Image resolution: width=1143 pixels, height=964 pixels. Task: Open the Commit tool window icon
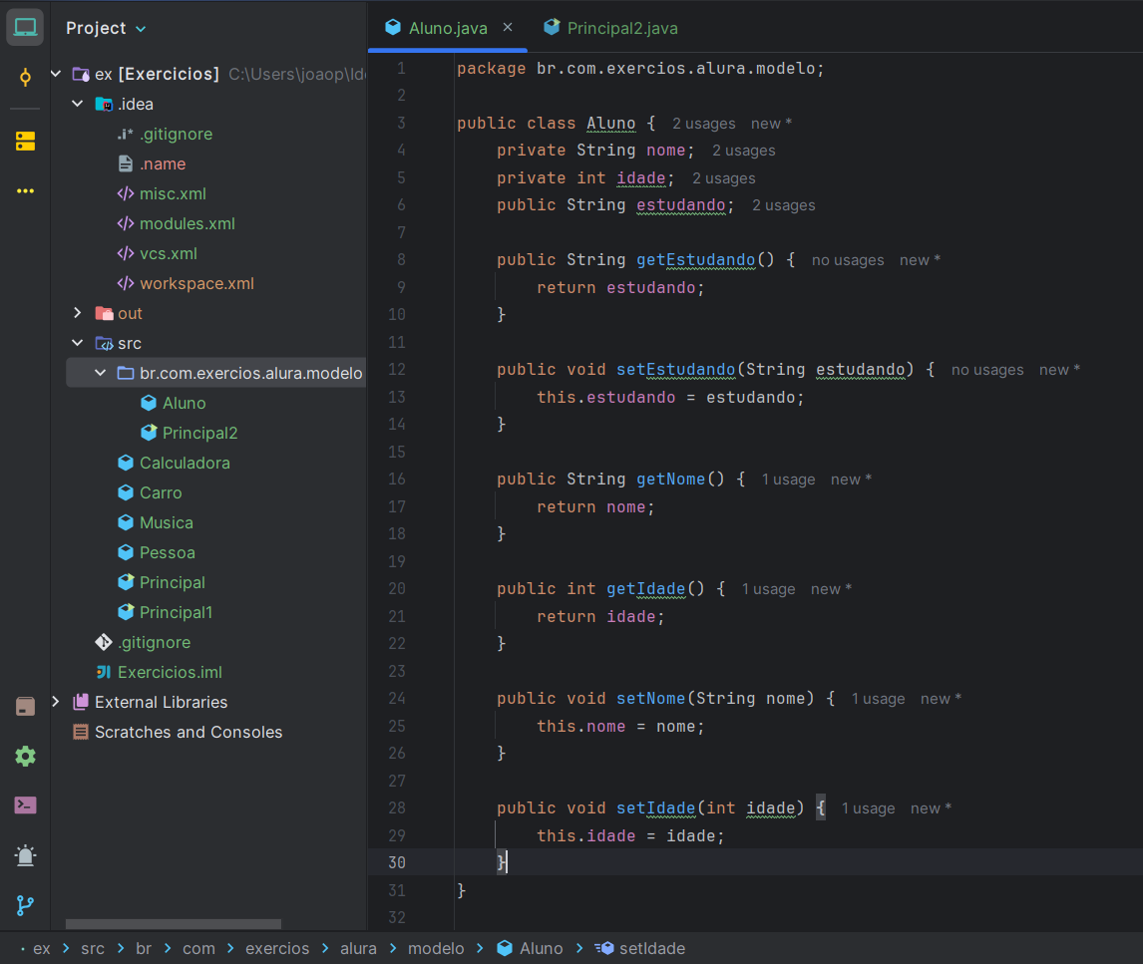tap(25, 77)
